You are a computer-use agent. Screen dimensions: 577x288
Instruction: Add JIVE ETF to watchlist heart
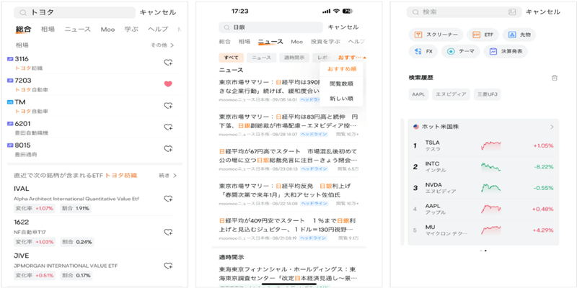[168, 265]
